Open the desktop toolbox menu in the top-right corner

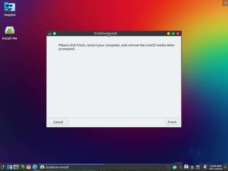click(x=225, y=3)
